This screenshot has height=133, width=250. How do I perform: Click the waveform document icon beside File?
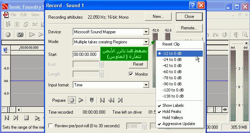click(x=6, y=15)
